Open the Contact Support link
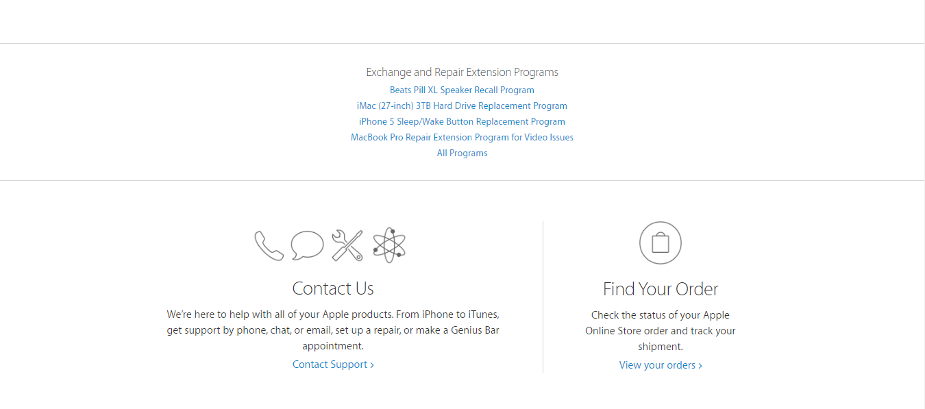Viewport: 925px width, 409px height. tap(333, 364)
